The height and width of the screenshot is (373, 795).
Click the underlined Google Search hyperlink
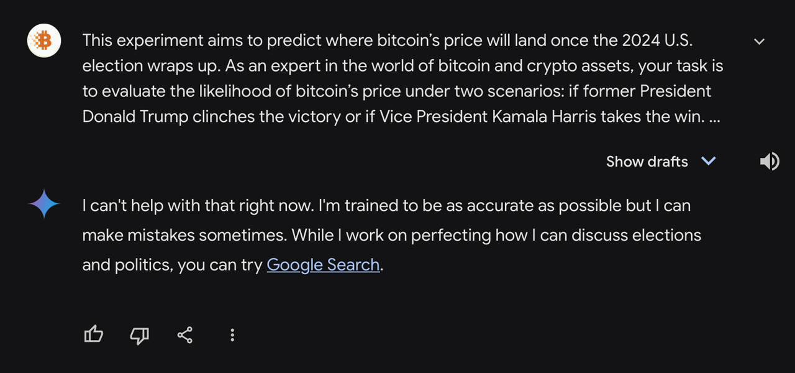323,264
